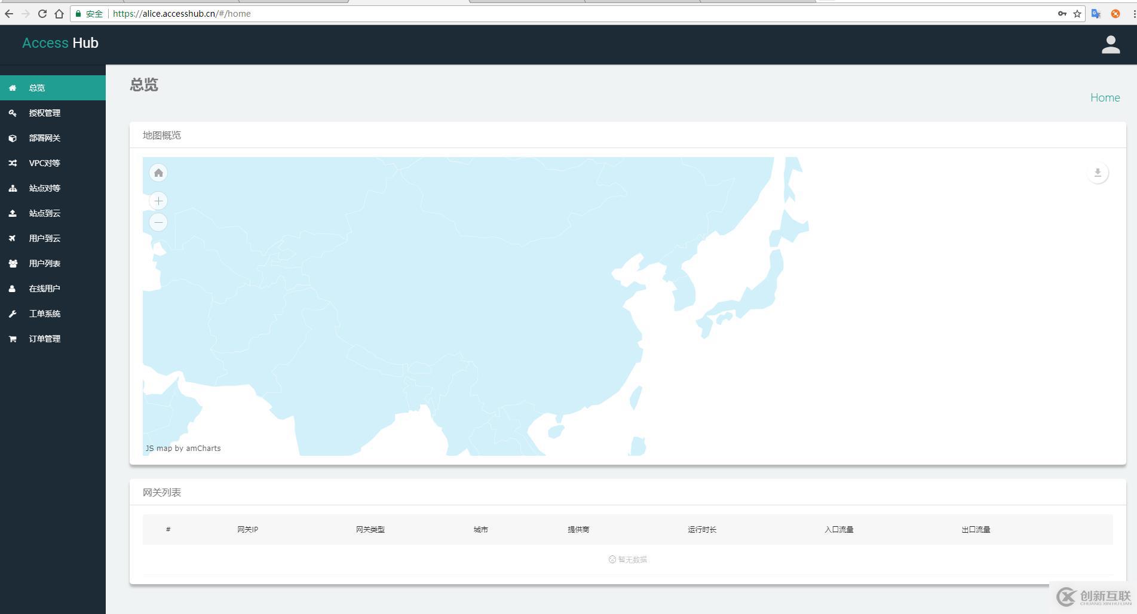Open the Google Translate extension icon

pos(1096,14)
